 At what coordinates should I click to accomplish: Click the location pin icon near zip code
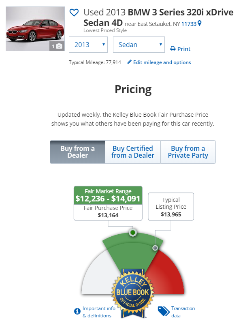pos(199,24)
